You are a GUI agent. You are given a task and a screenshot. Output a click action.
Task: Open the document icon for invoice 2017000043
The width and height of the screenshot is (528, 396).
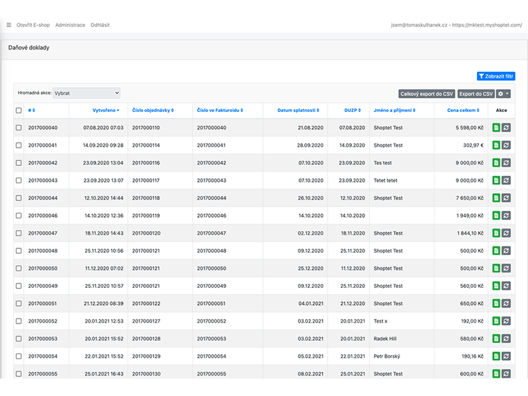pyautogui.click(x=496, y=180)
